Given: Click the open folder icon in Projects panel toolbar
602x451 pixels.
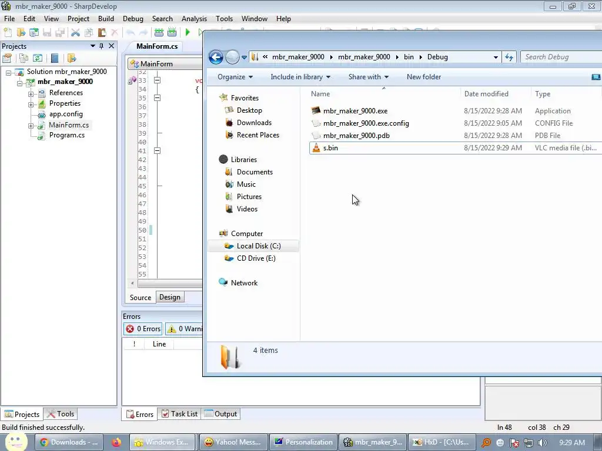Looking at the screenshot, I should click(x=71, y=58).
